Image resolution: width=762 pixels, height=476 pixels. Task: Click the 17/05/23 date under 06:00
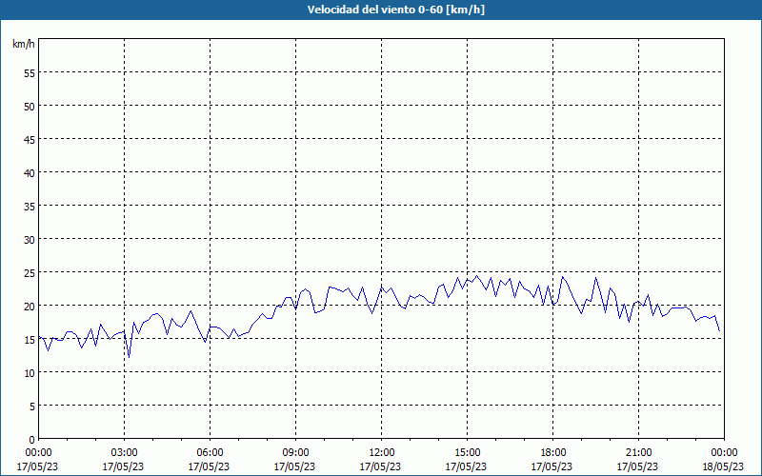point(209,466)
